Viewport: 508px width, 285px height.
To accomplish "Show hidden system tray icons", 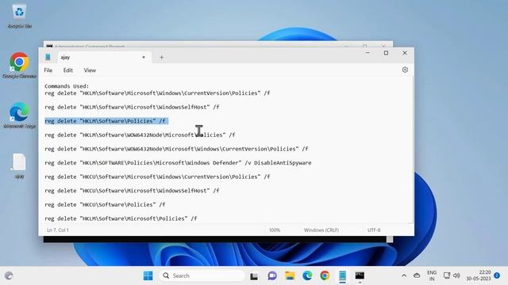I will click(404, 275).
